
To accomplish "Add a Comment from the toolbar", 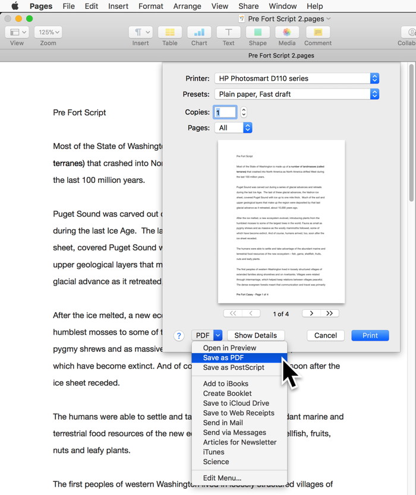I will 318,32.
